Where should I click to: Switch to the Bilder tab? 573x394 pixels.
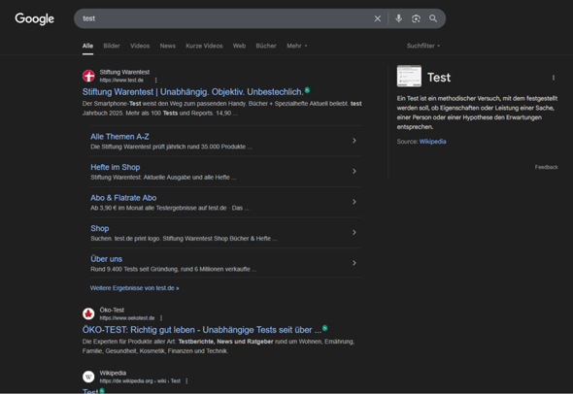point(112,46)
